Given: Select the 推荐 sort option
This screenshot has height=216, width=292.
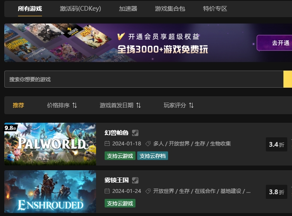Looking at the screenshot, I should pyautogui.click(x=18, y=105).
